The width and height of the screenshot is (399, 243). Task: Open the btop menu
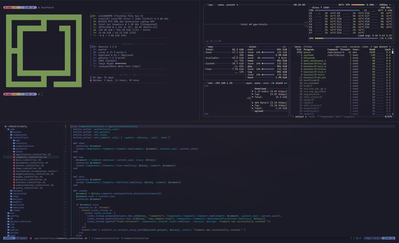220,5
